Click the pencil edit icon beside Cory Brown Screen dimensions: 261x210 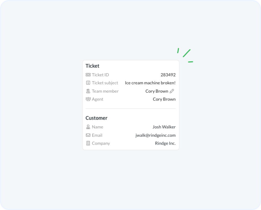(172, 91)
